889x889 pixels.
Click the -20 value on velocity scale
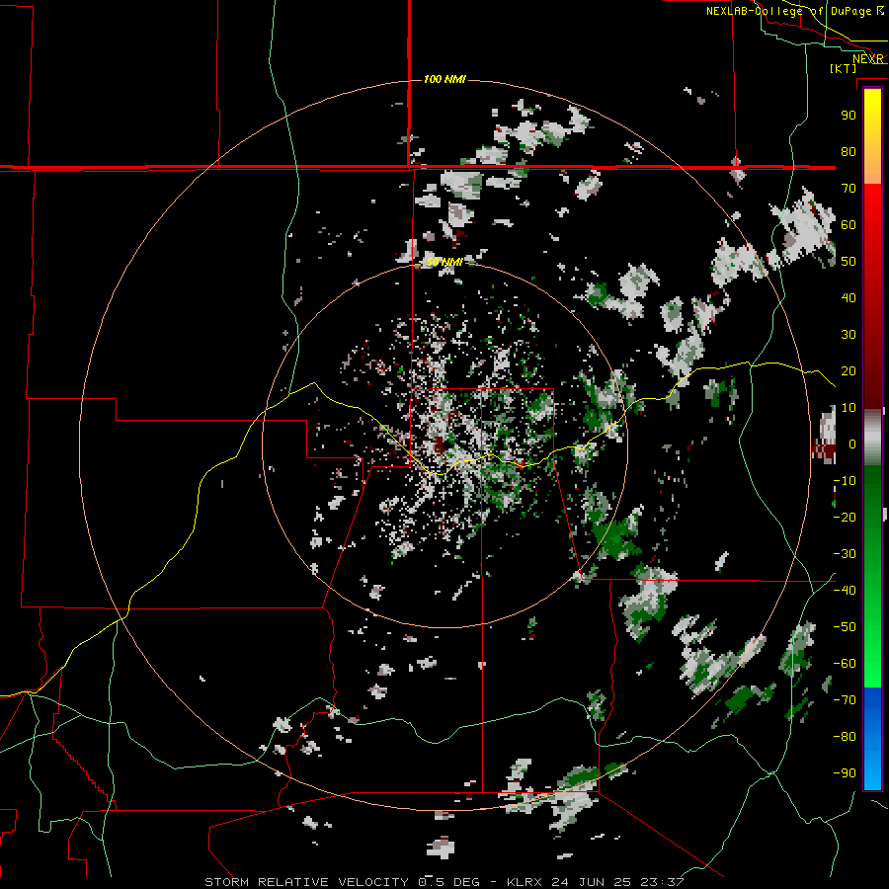[x=845, y=518]
